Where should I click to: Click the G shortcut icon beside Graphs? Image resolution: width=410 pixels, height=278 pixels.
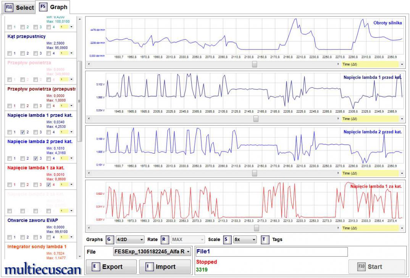(x=109, y=240)
